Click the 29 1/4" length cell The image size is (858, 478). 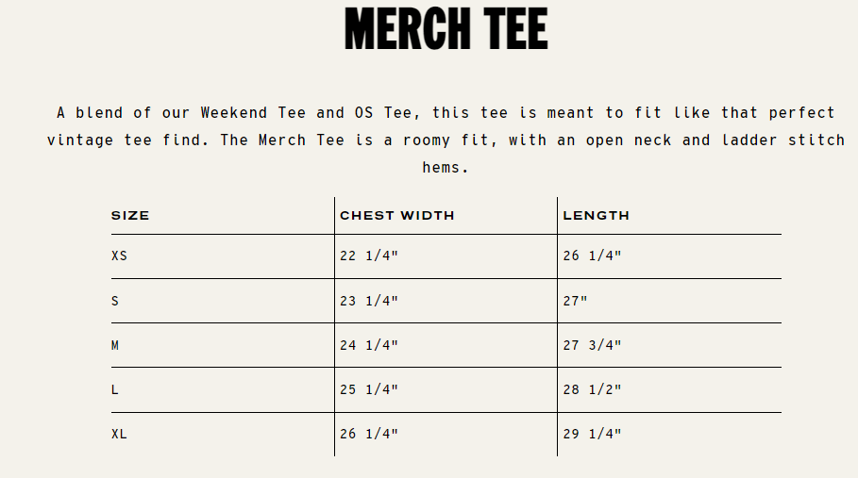pyautogui.click(x=592, y=434)
